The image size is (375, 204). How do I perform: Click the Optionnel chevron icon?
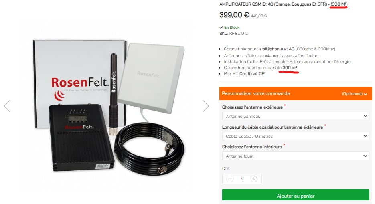[x=365, y=94]
